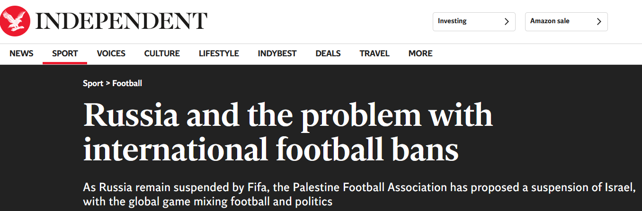Go to the Travel section
The width and height of the screenshot is (642, 211).
[x=374, y=53]
